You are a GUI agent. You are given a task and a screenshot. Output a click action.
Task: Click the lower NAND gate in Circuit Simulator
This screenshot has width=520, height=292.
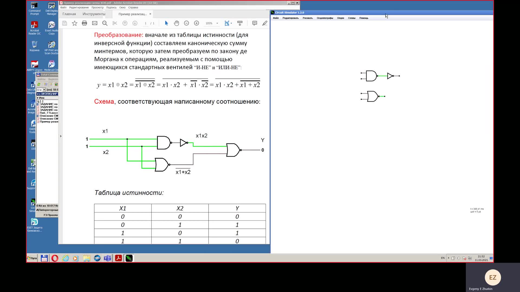pos(373,96)
